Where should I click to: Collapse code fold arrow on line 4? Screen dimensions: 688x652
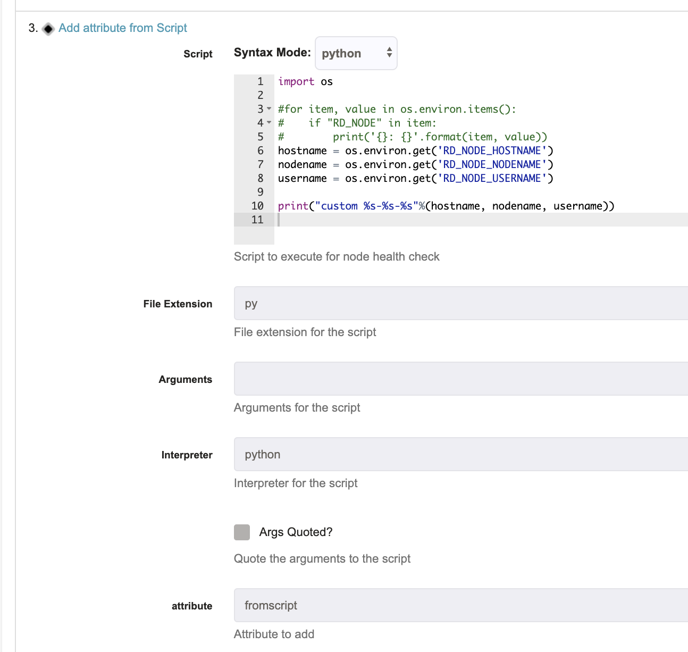point(269,123)
